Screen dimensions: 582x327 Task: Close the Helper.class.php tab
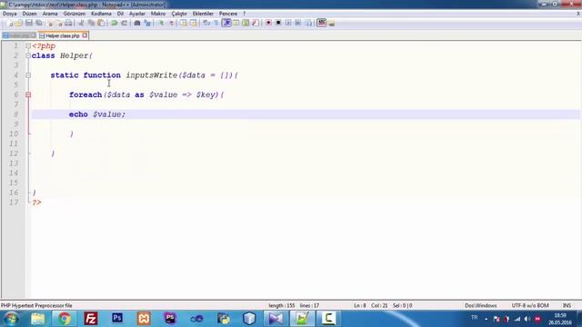click(85, 35)
